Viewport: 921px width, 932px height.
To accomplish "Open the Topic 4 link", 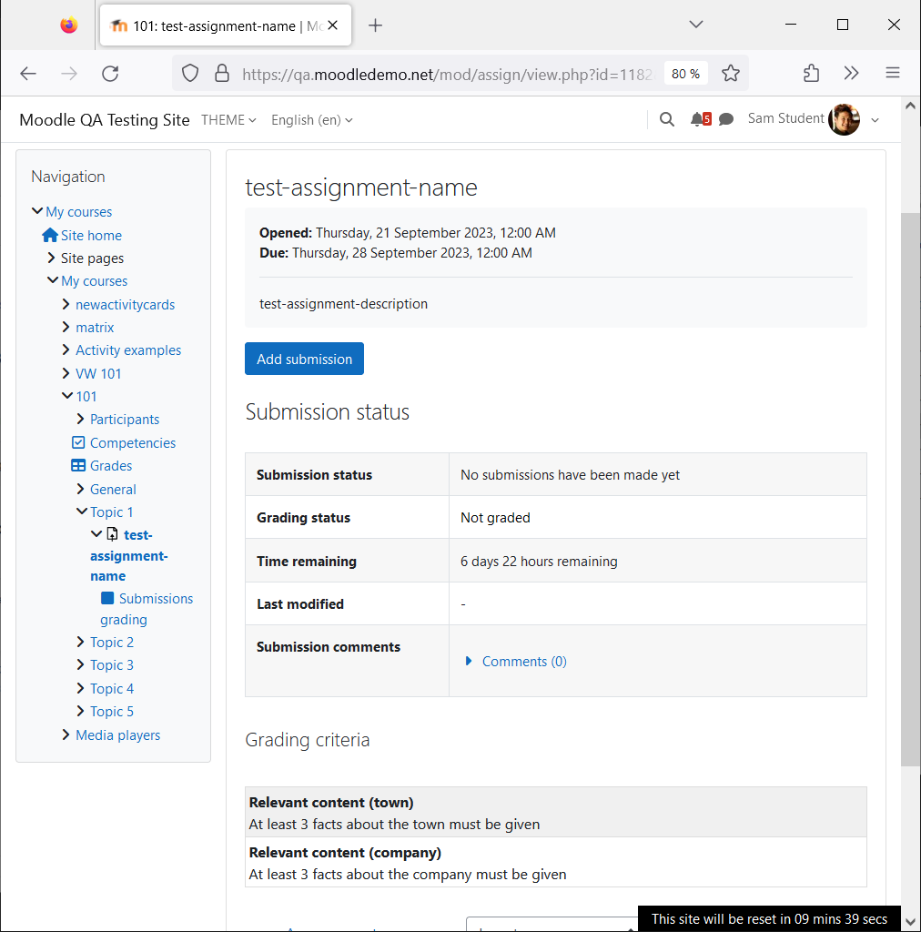I will tap(112, 688).
